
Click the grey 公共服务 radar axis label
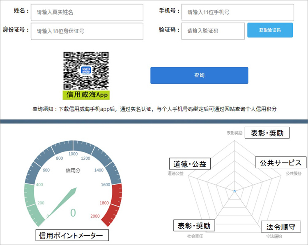[x=294, y=174]
